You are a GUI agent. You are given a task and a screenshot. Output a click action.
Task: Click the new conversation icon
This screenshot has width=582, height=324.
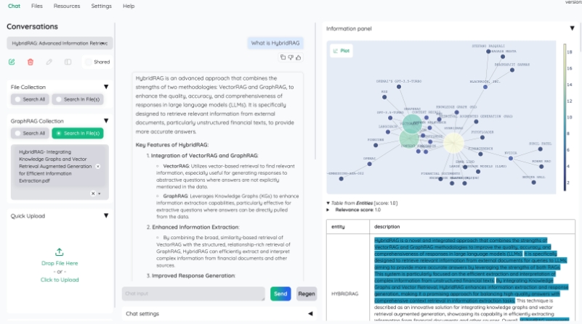[x=12, y=62]
